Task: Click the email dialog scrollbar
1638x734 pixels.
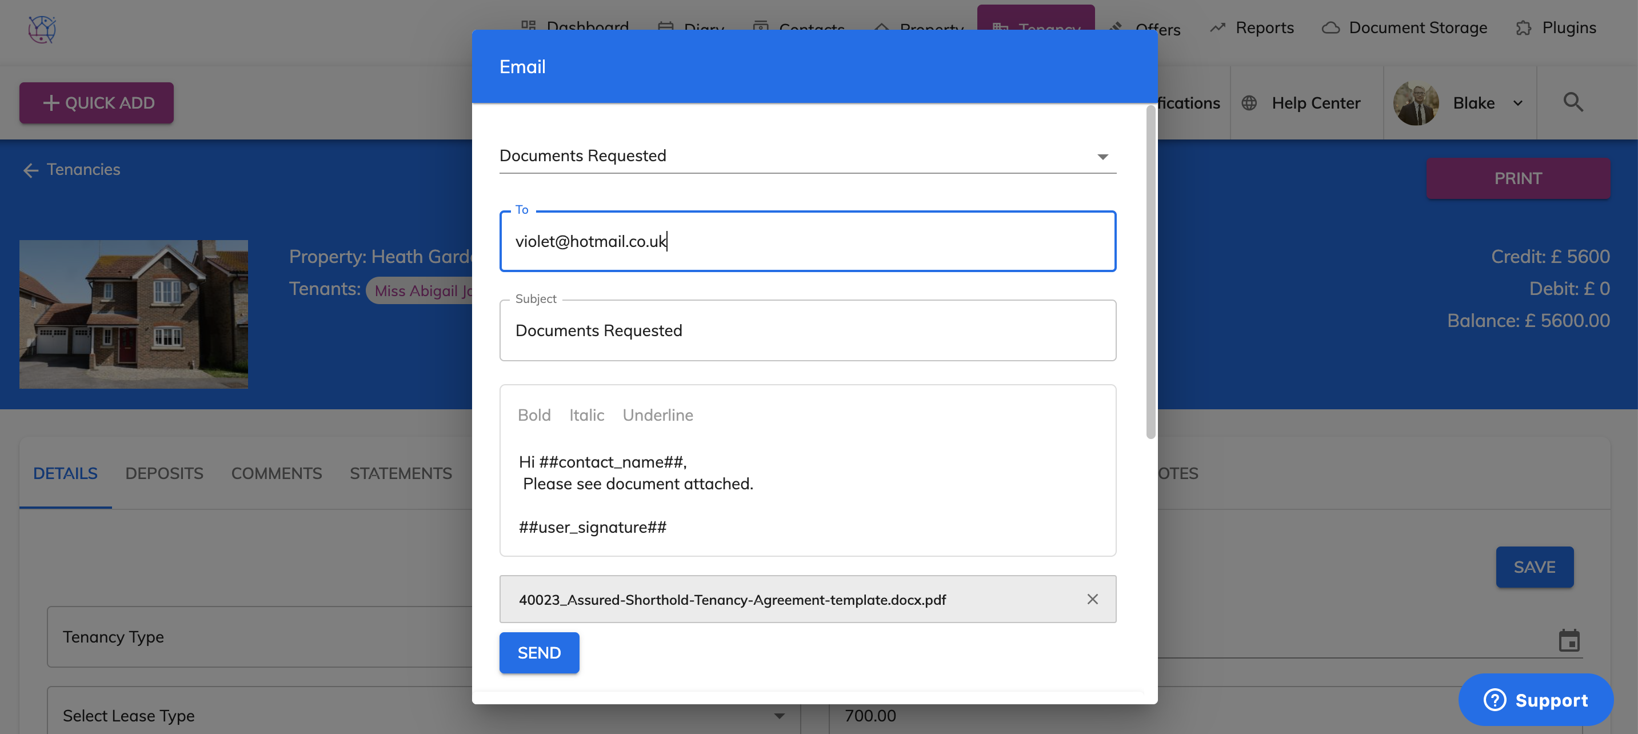Action: [1150, 273]
